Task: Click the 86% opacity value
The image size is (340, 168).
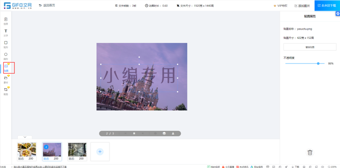Action: 331,63
